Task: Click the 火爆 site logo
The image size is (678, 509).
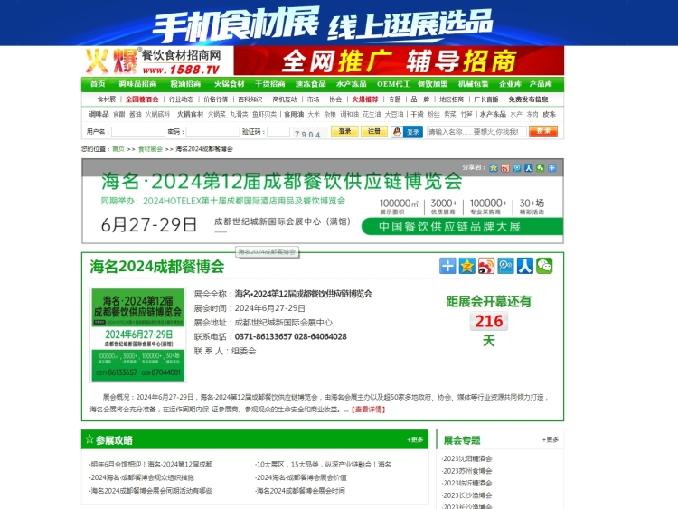Action: 110,61
